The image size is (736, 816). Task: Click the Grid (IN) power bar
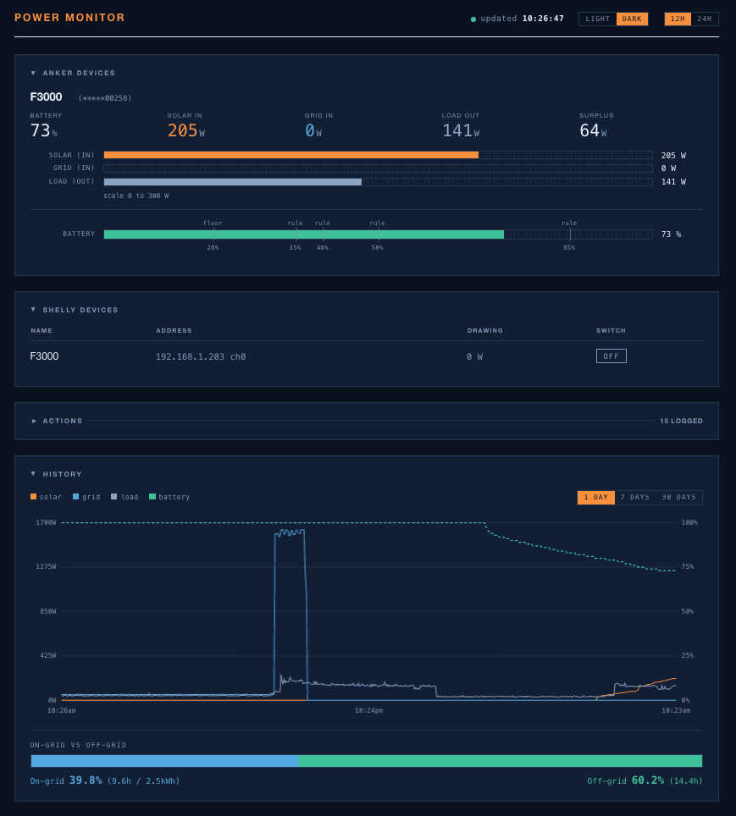click(x=378, y=168)
